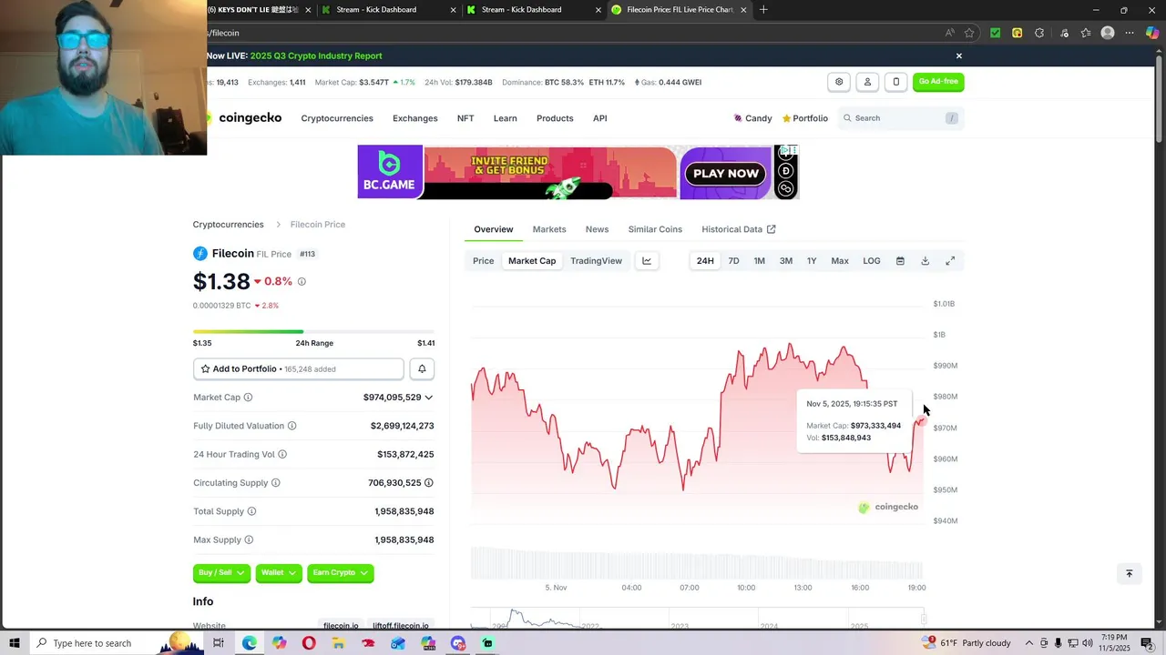Select Max chart range

tap(840, 261)
